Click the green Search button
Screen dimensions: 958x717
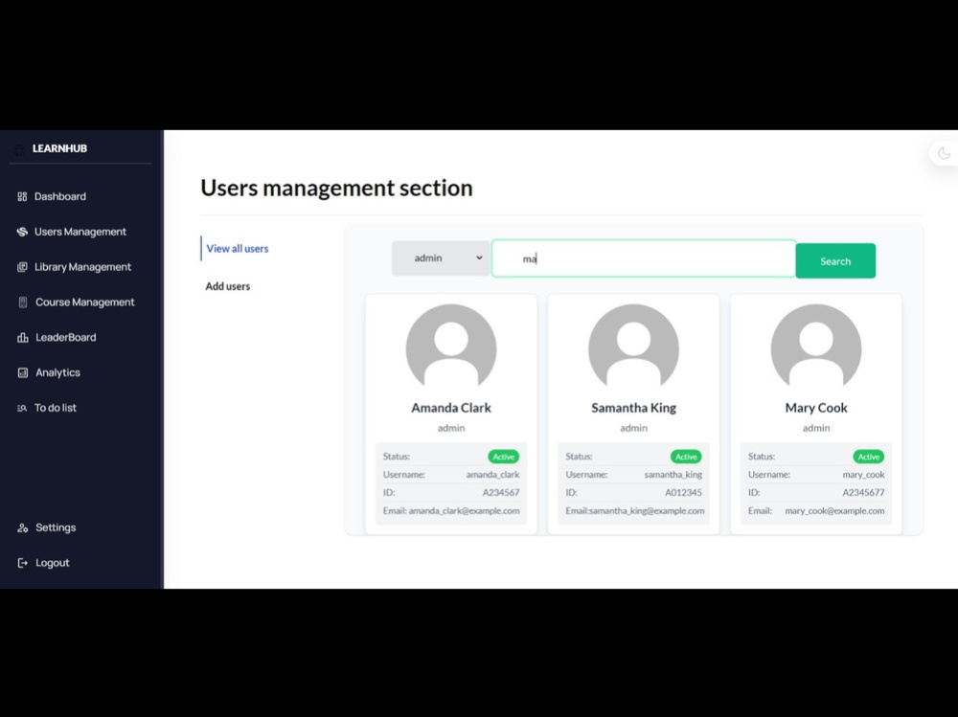click(835, 260)
